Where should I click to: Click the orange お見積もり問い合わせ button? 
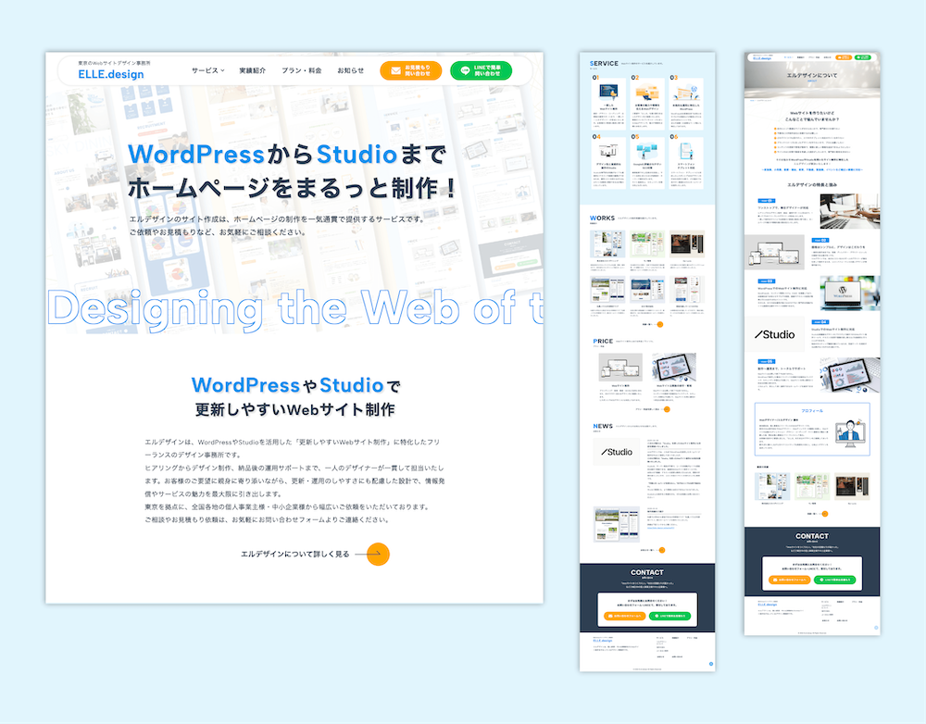point(411,71)
